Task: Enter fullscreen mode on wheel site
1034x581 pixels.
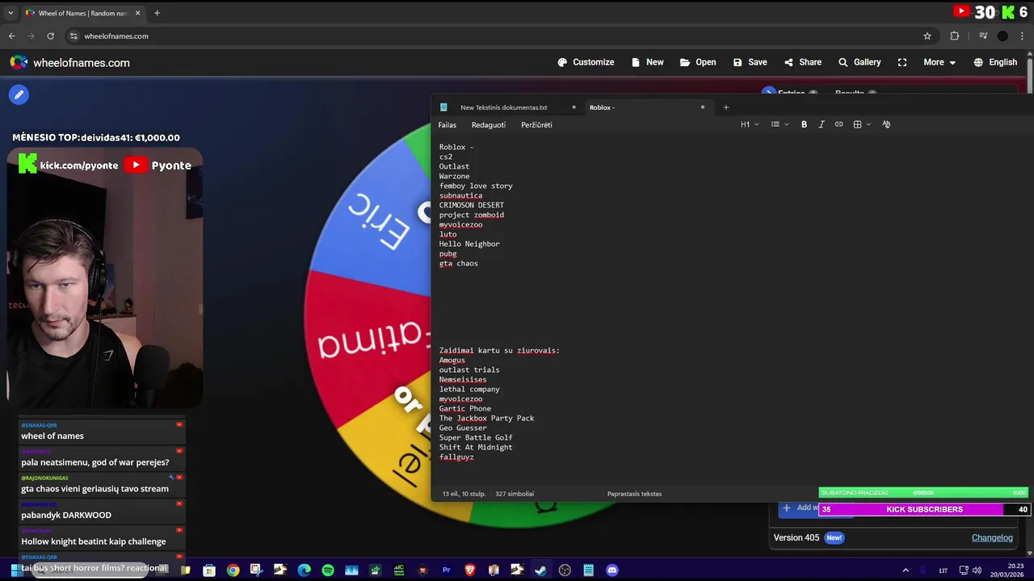Action: [x=902, y=62]
